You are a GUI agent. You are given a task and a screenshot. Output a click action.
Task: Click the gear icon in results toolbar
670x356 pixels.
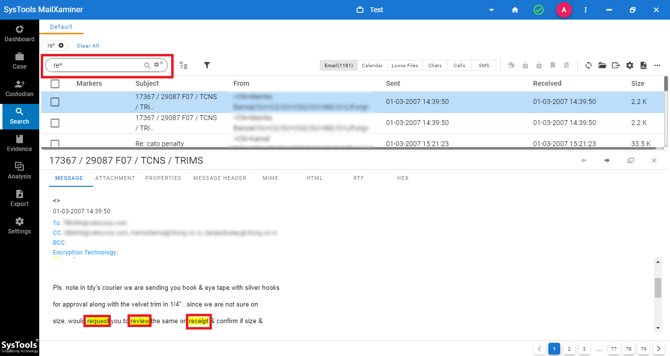tap(630, 65)
